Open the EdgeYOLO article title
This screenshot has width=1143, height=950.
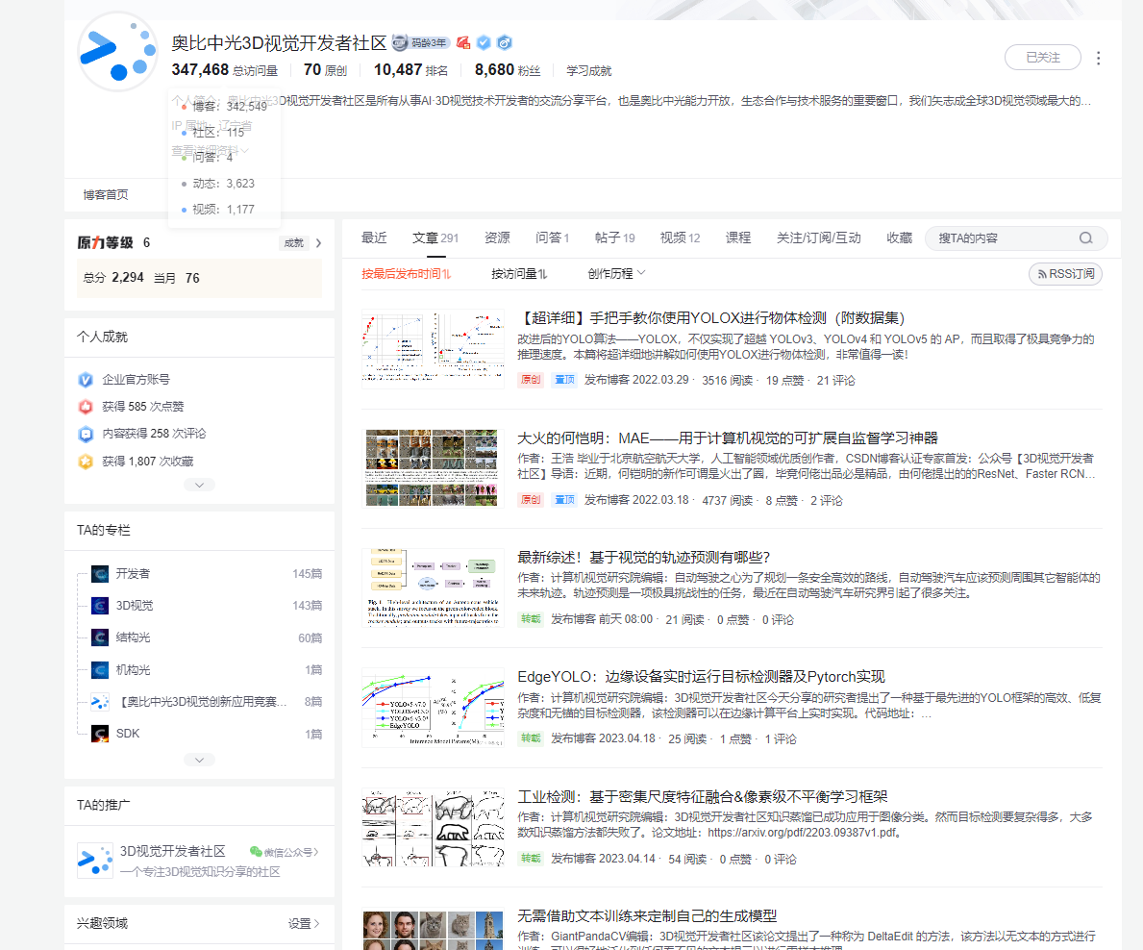click(701, 677)
